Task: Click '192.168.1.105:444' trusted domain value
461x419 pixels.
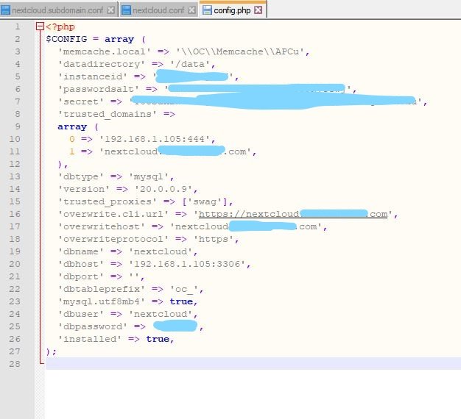Action: pos(155,139)
